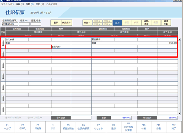Open the ファイル (F) menu
Screen dimensions: 183x133
[7, 4]
